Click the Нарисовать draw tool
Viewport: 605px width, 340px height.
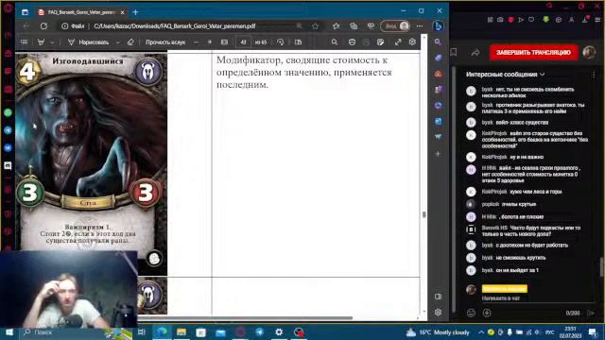pos(88,42)
